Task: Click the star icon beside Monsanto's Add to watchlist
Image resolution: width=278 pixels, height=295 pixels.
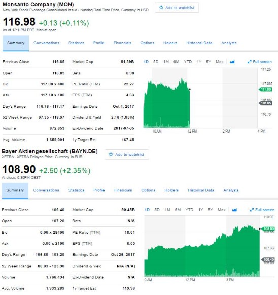Action: tap(161, 7)
